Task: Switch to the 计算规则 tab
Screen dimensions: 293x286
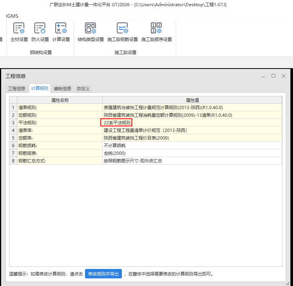Action: pyautogui.click(x=40, y=88)
